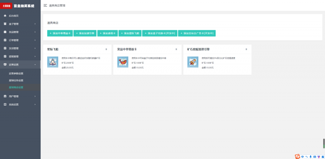Click the 添加星际飞船 button
The image size is (325, 159).
pos(130,33)
